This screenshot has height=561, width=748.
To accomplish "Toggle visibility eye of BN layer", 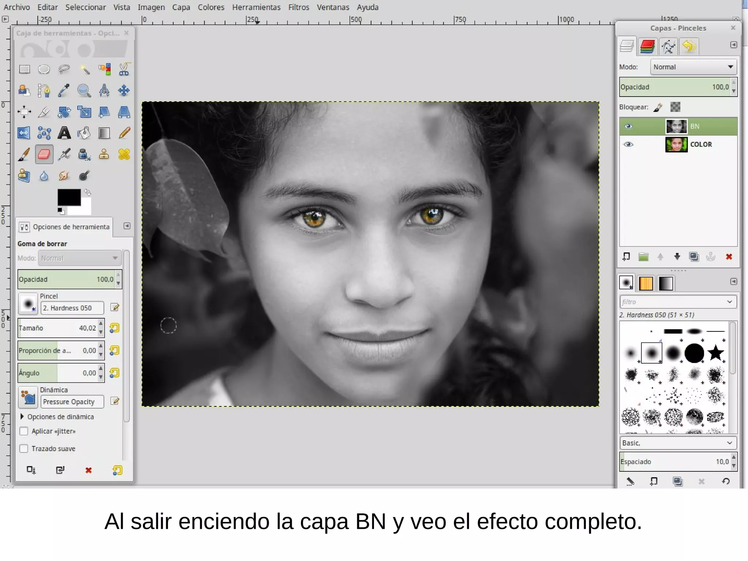I will (x=628, y=126).
